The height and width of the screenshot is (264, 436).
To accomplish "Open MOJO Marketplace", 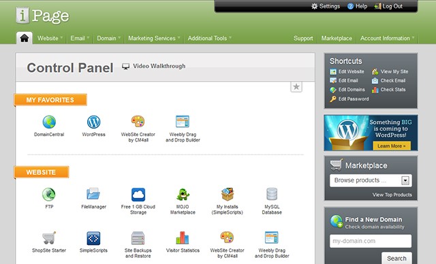I will point(183,201).
